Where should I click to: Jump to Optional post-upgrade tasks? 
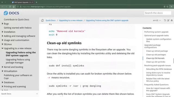coord(157,36)
